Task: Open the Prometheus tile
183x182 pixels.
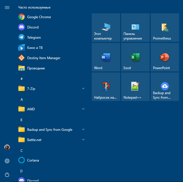Action: click(x=165, y=28)
